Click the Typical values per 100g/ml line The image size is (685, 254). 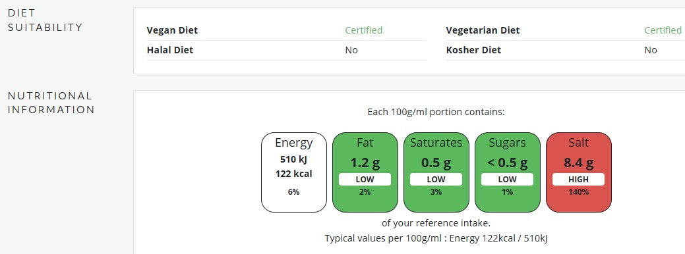[x=436, y=238]
